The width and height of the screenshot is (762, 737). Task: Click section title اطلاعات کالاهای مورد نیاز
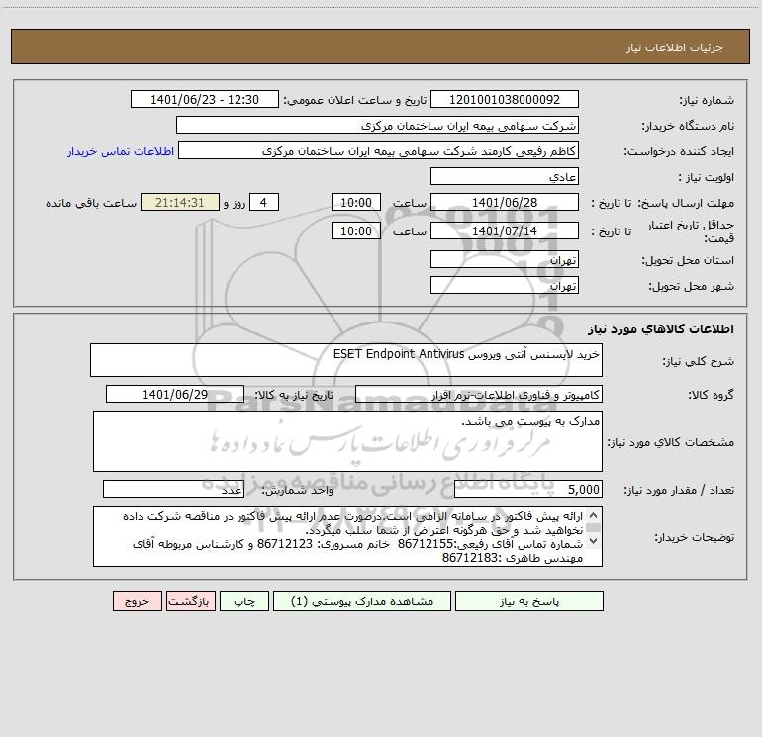pos(661,329)
